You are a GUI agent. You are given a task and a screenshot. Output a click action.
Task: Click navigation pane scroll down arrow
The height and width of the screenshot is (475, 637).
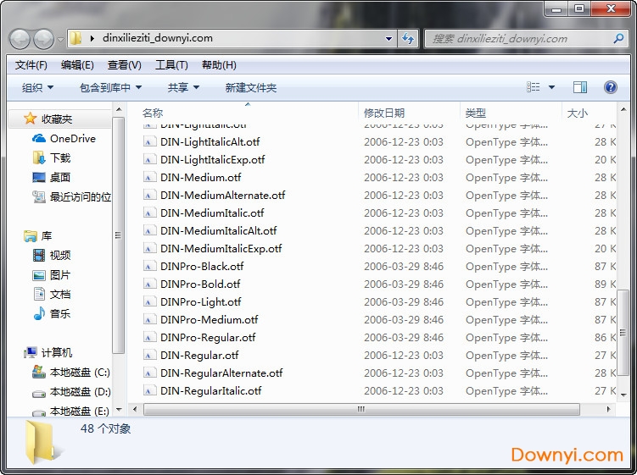(119, 410)
